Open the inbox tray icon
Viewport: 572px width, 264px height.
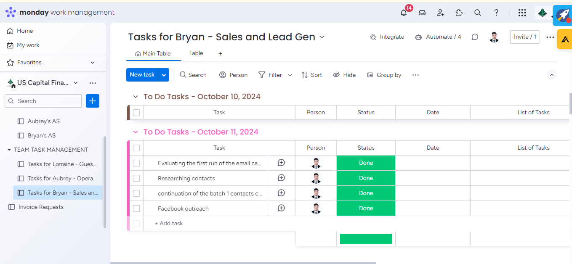[422, 13]
